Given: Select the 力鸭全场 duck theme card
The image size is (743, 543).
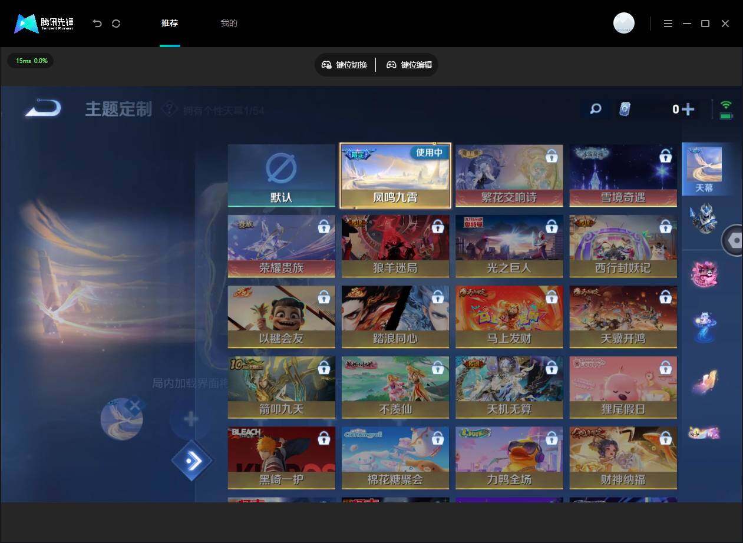Looking at the screenshot, I should coord(509,458).
